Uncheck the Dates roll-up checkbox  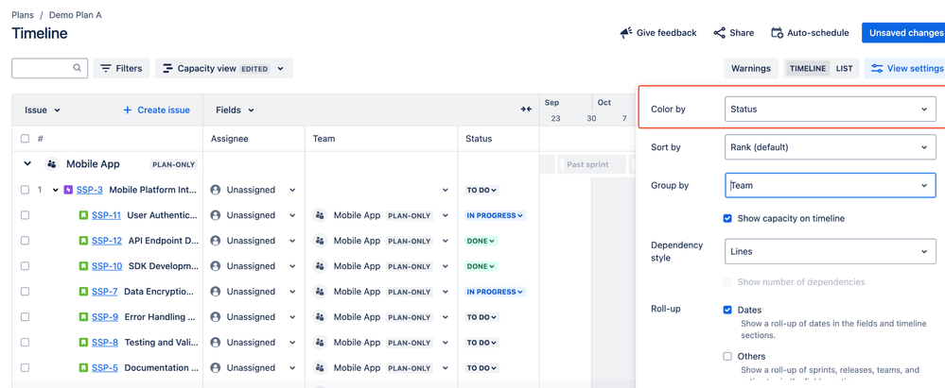tap(727, 310)
